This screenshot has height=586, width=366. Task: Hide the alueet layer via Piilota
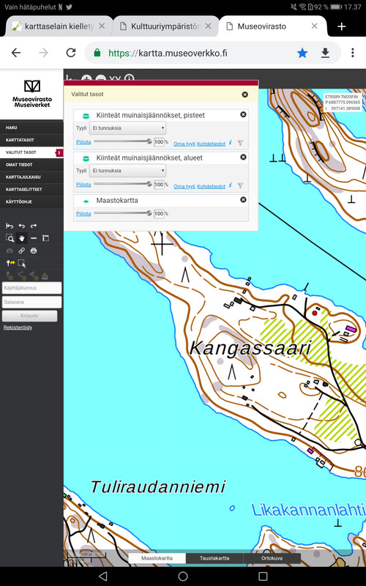[x=83, y=185]
